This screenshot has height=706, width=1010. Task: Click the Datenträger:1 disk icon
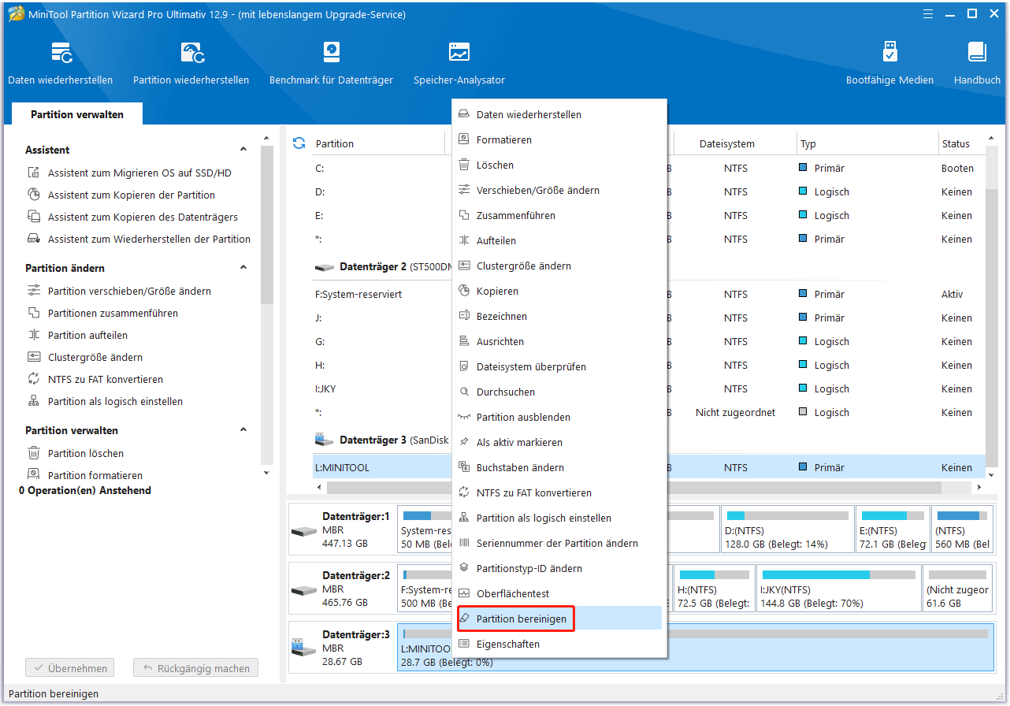tap(303, 530)
